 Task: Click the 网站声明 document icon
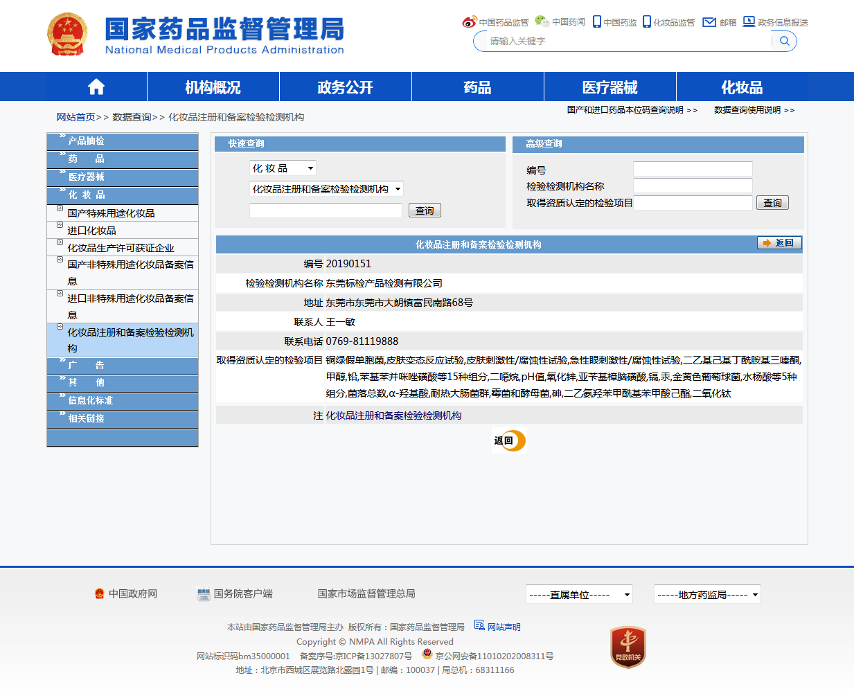point(479,625)
